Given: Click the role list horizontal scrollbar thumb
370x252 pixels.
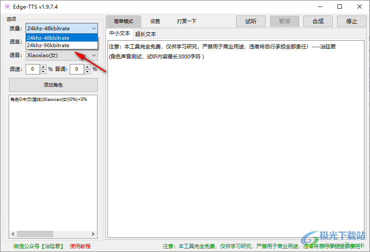Looking at the screenshot, I should pos(35,234).
